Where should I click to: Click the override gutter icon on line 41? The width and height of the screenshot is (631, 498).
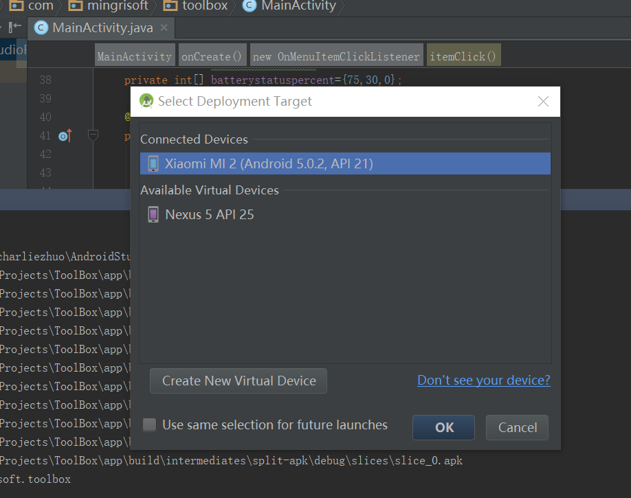(65, 136)
